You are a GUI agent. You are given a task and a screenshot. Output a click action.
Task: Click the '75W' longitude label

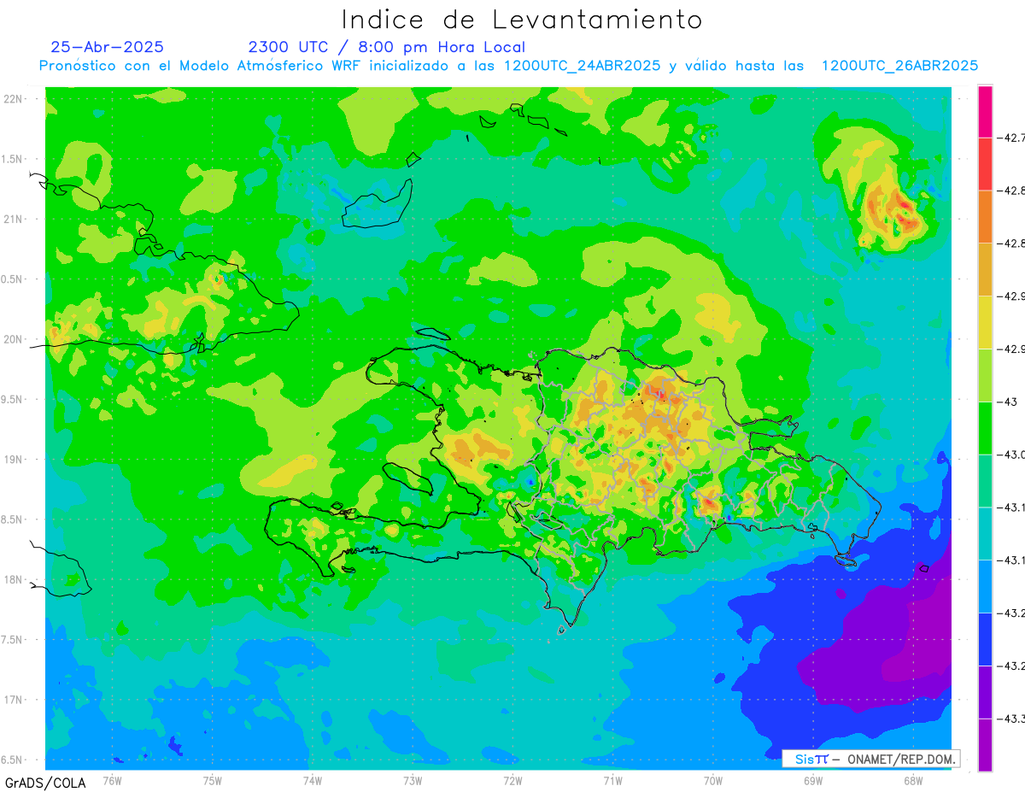pyautogui.click(x=213, y=781)
